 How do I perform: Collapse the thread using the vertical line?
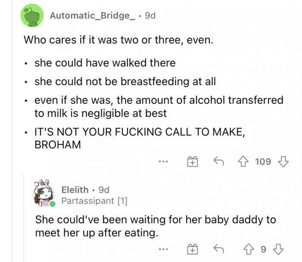[x=25, y=216]
